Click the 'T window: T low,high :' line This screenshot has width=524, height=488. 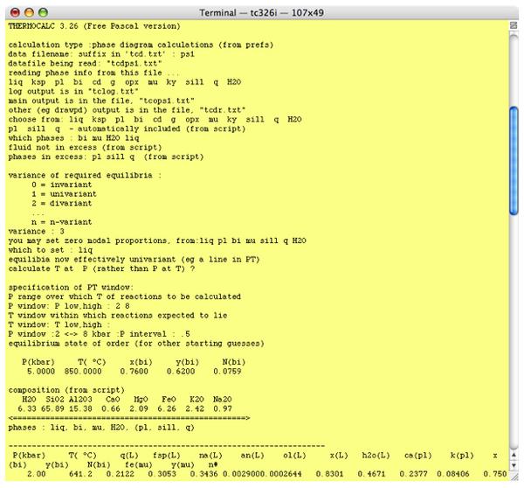pos(59,325)
